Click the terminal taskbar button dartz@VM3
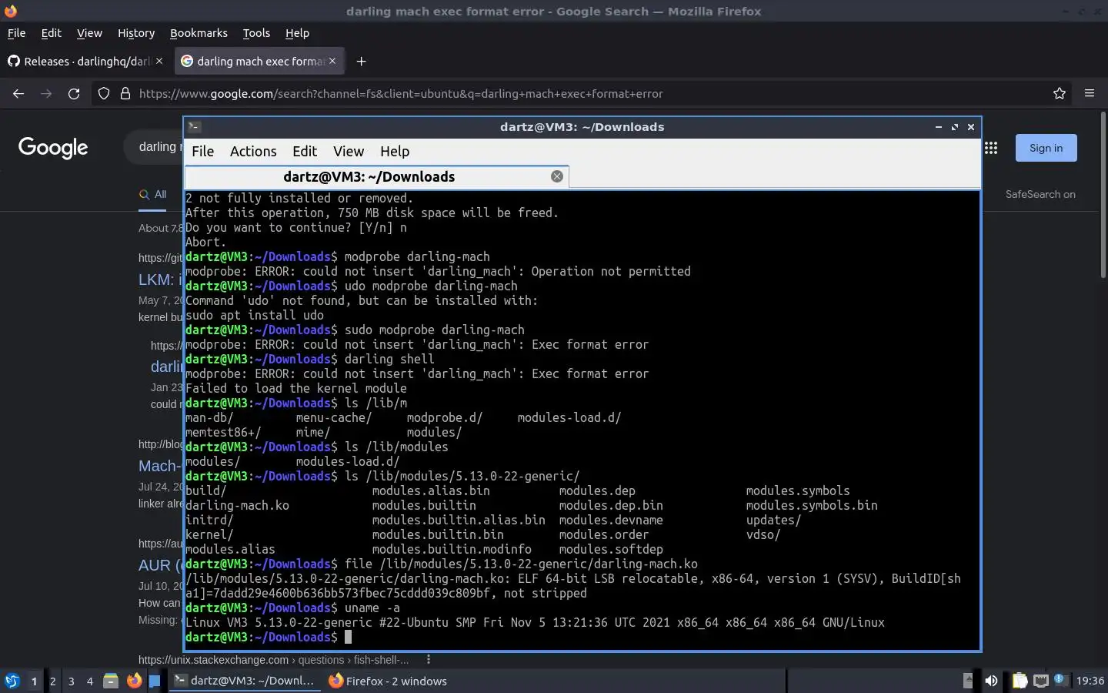 244,681
